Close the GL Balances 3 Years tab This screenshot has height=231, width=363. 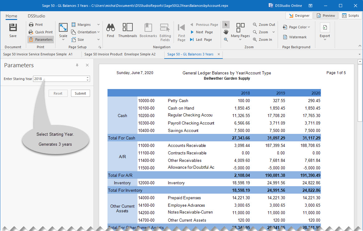pos(219,54)
